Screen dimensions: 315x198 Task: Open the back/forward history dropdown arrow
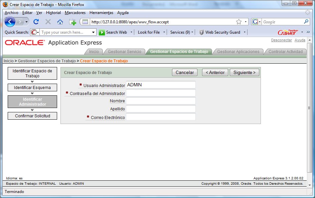(26, 22)
